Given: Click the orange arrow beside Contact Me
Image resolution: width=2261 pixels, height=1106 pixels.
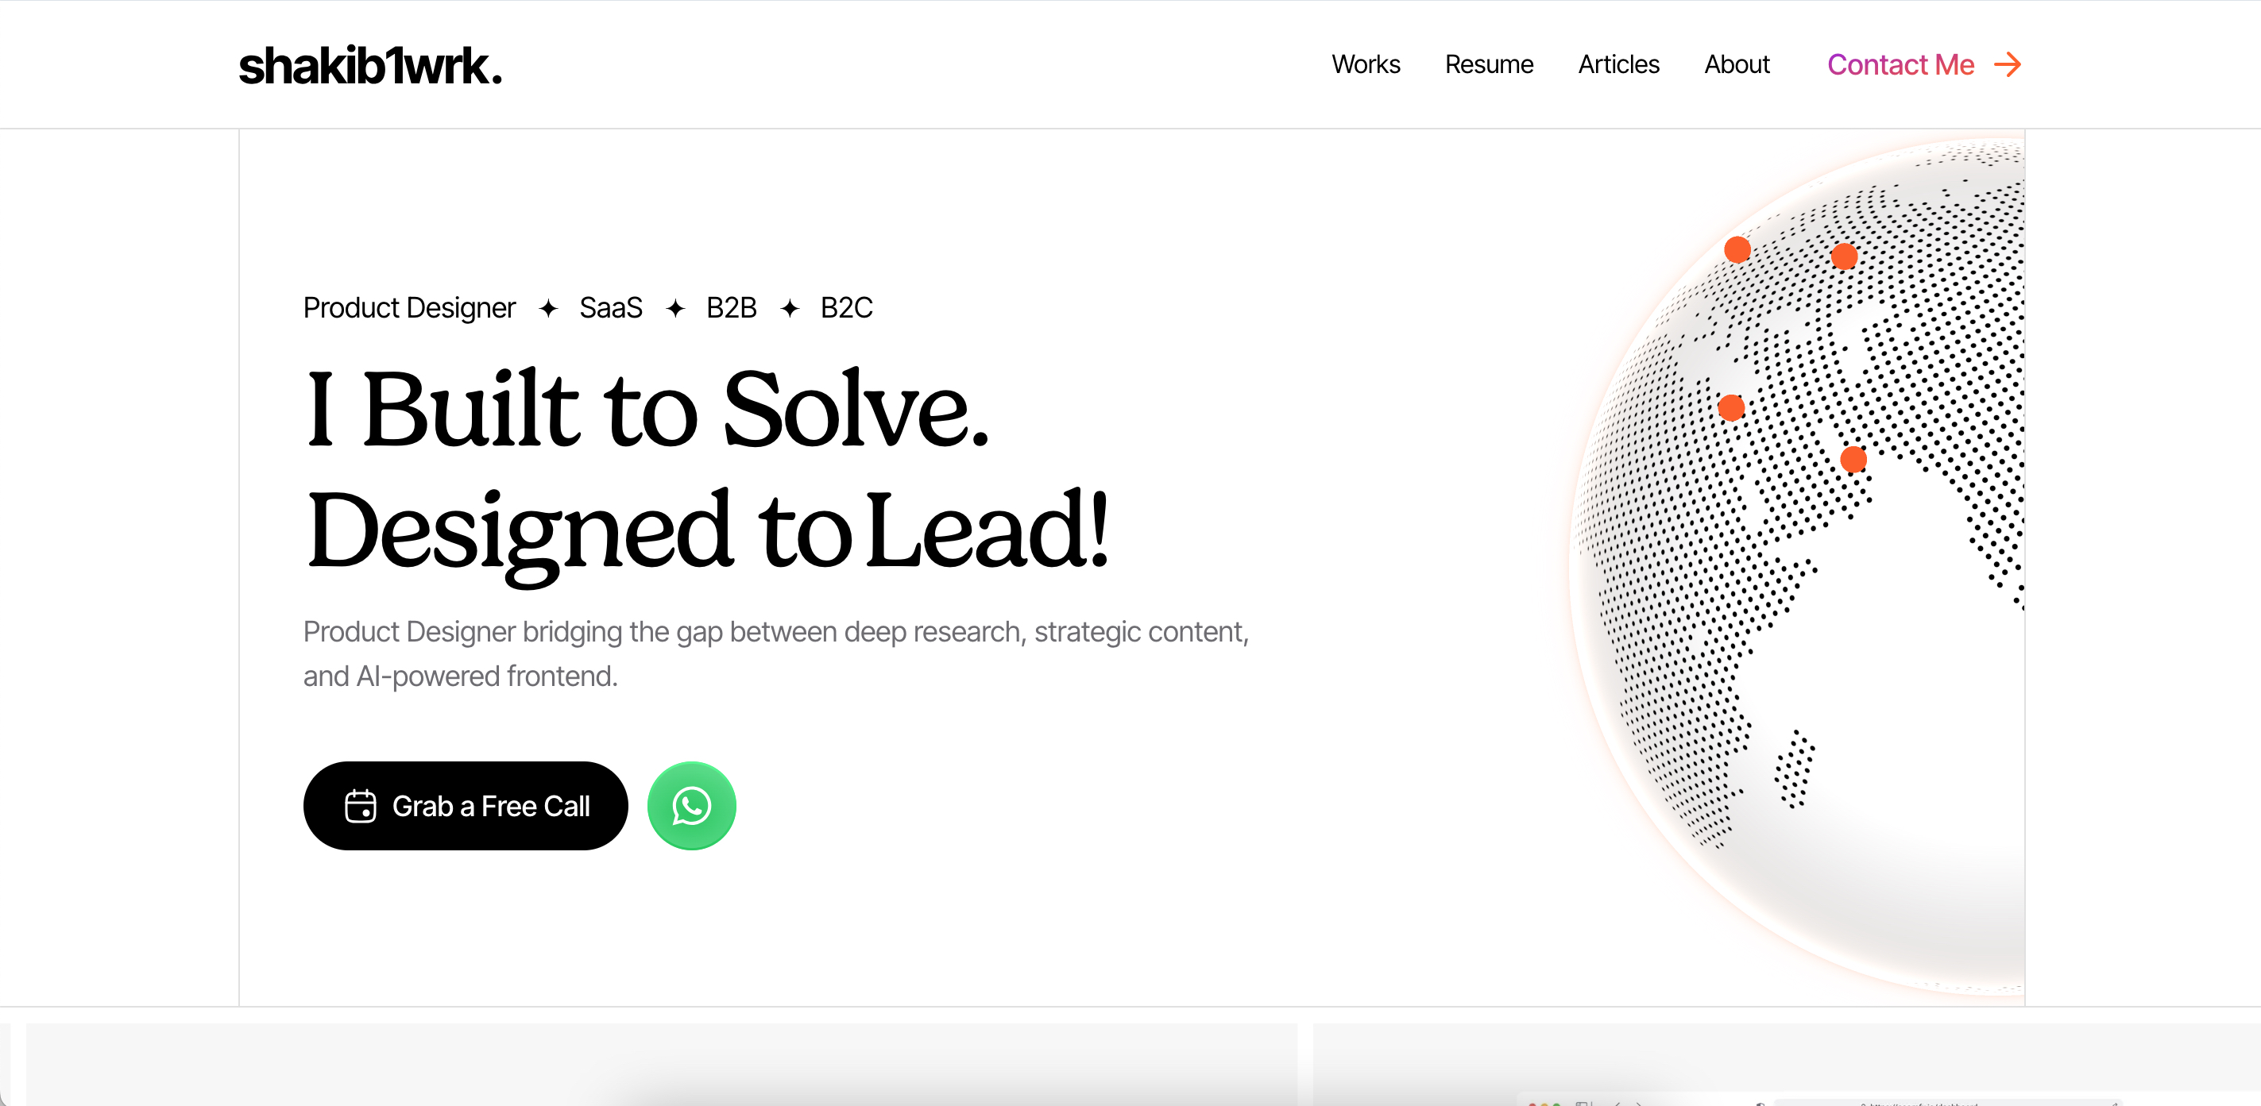Looking at the screenshot, I should click(x=2008, y=65).
